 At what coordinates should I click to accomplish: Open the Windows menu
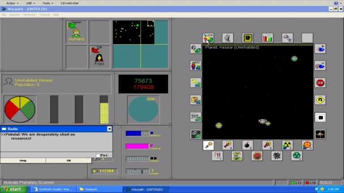pyautogui.click(x=30, y=15)
